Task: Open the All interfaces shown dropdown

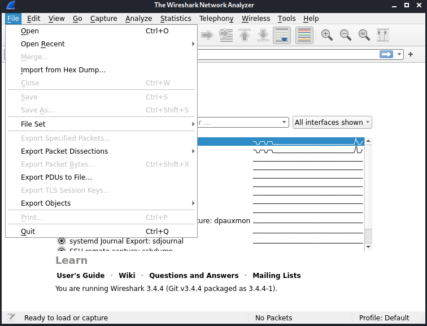Action: point(332,122)
